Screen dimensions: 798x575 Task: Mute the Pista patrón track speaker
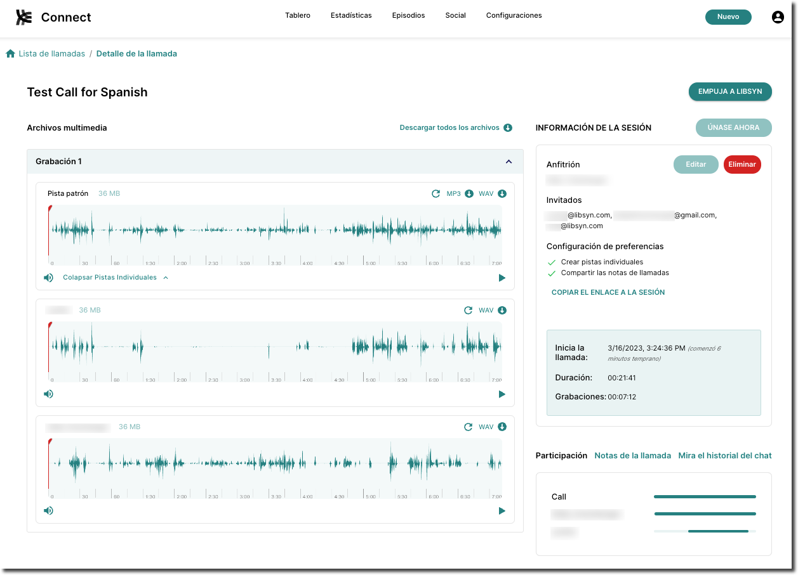(x=48, y=278)
